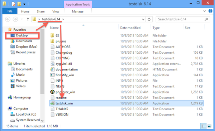Open Local Disk (C:) in navigation pane
Screen dimensions: 215x131
(26, 114)
